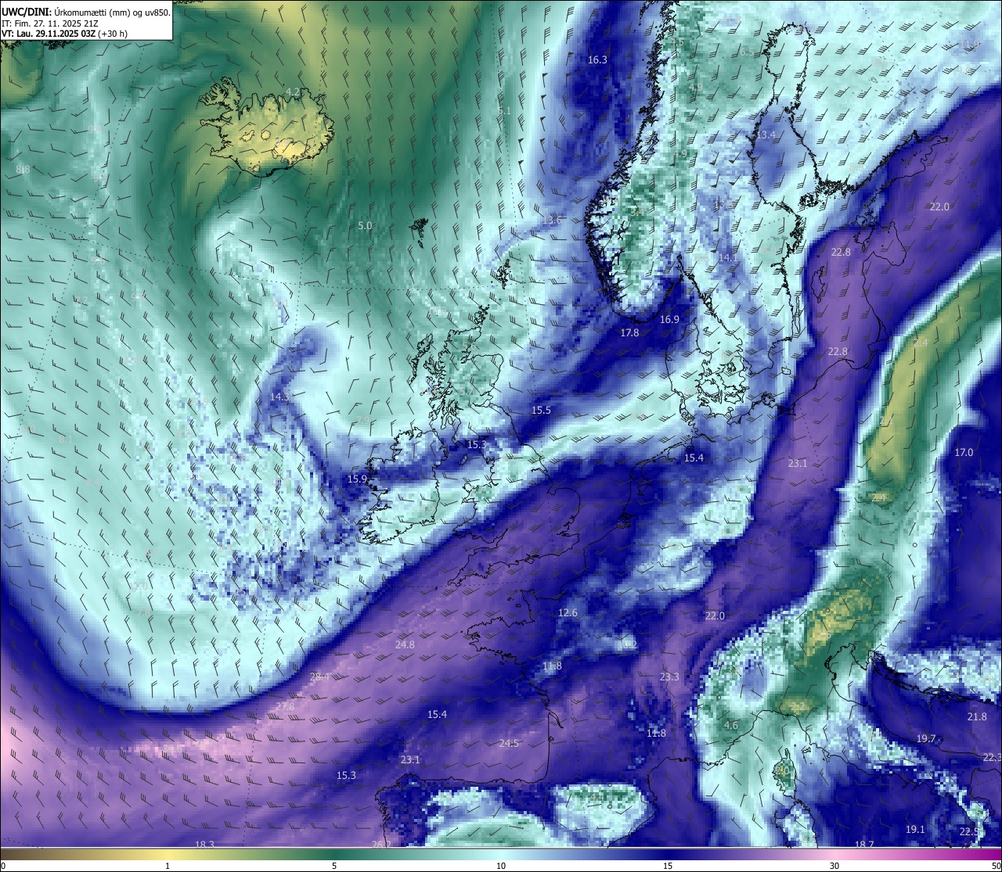This screenshot has width=1002, height=872.
Task: Click the 30 tick label on color scale
Action: pos(834,866)
